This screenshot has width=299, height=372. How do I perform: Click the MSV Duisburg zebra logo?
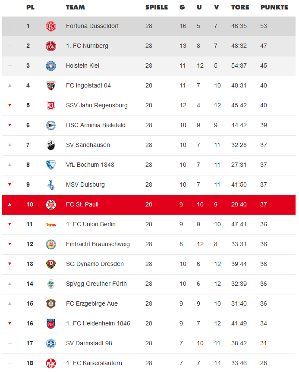pyautogui.click(x=51, y=185)
